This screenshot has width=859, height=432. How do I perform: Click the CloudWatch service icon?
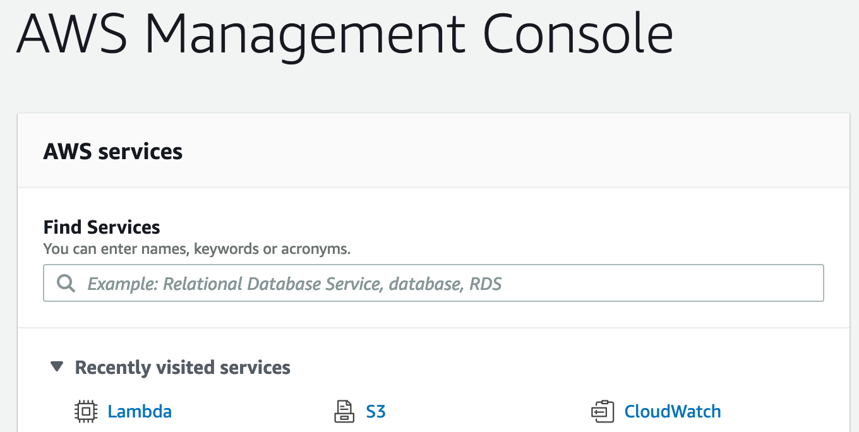pos(603,412)
